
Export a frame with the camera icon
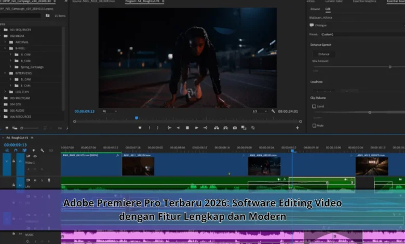(x=235, y=128)
